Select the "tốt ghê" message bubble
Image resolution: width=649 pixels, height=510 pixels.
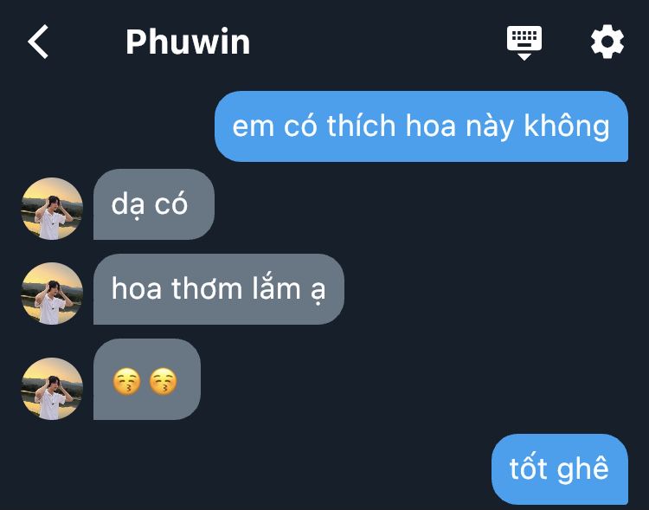tap(560, 469)
